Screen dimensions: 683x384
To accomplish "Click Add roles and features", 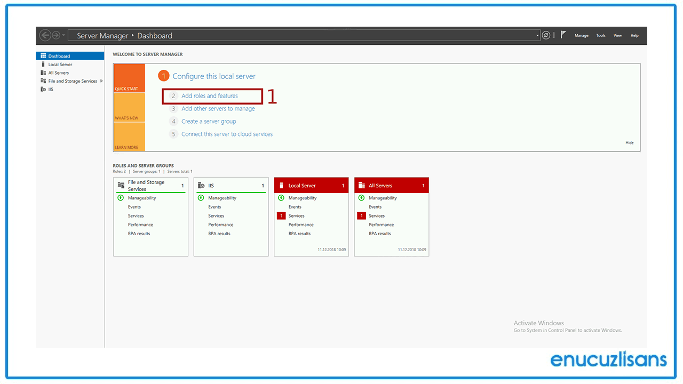I will click(x=210, y=96).
